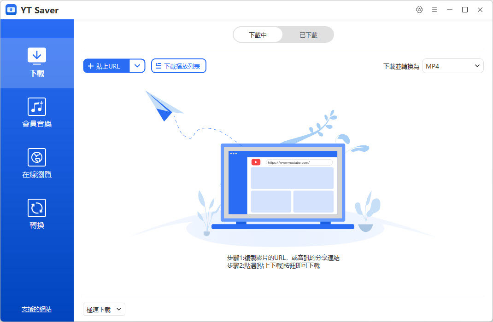Expand the 貼上URL dropdown arrow
This screenshot has width=493, height=322.
pos(137,66)
